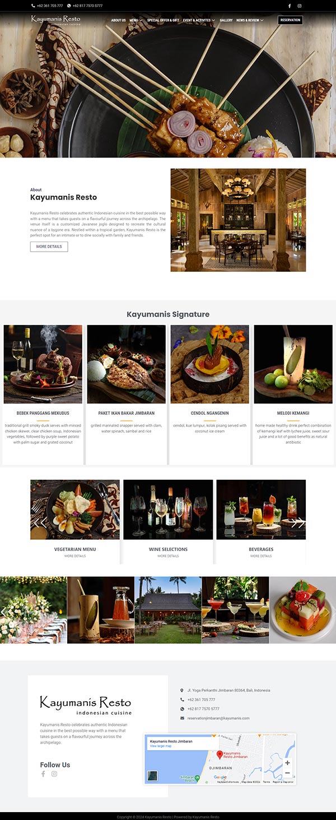Expand the MENU dropdown in navigation
The image size is (336, 820).
pyautogui.click(x=136, y=20)
